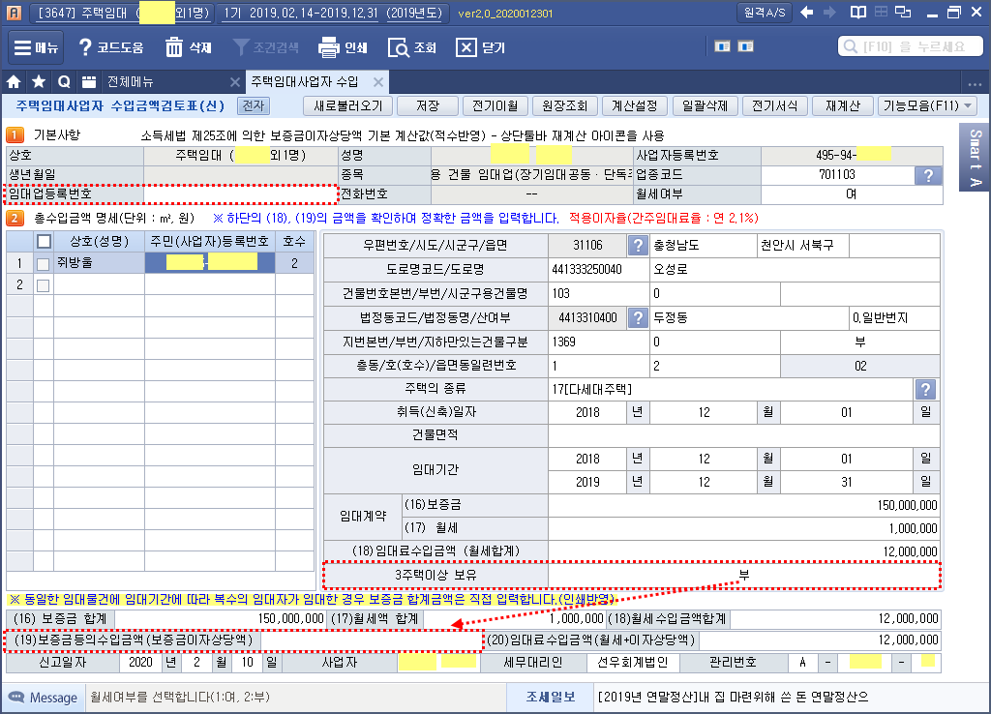Screen dimensions: 991x714
Task: Open the 메뉴 hamburger menu
Action: click(36, 48)
